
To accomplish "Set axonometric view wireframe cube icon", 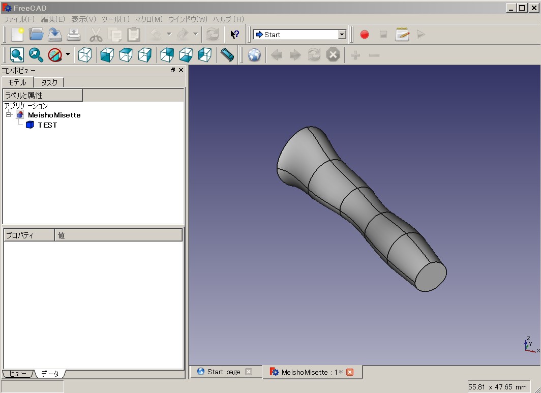I will (x=85, y=55).
